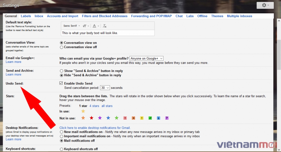This screenshot has width=281, height=152.
Task: Open the text color icon
Action: click(x=95, y=26)
